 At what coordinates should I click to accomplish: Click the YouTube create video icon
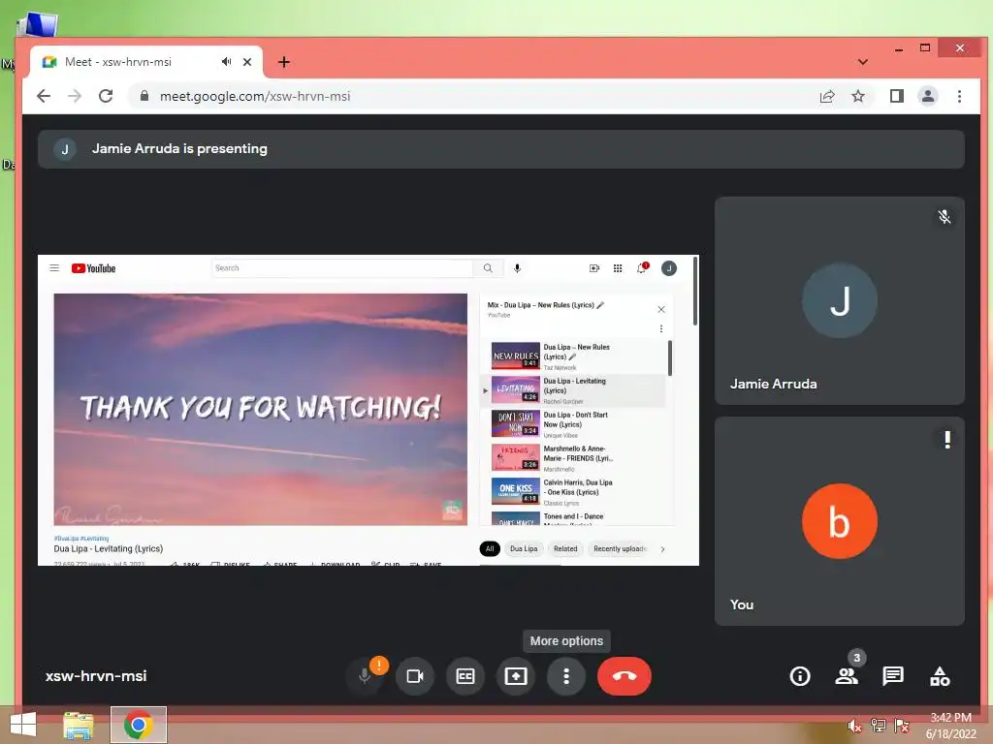pyautogui.click(x=594, y=268)
